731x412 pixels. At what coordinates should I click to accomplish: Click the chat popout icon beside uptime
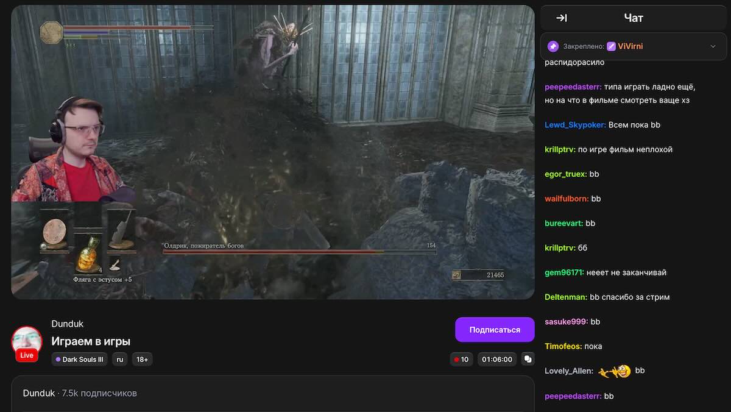tap(528, 360)
